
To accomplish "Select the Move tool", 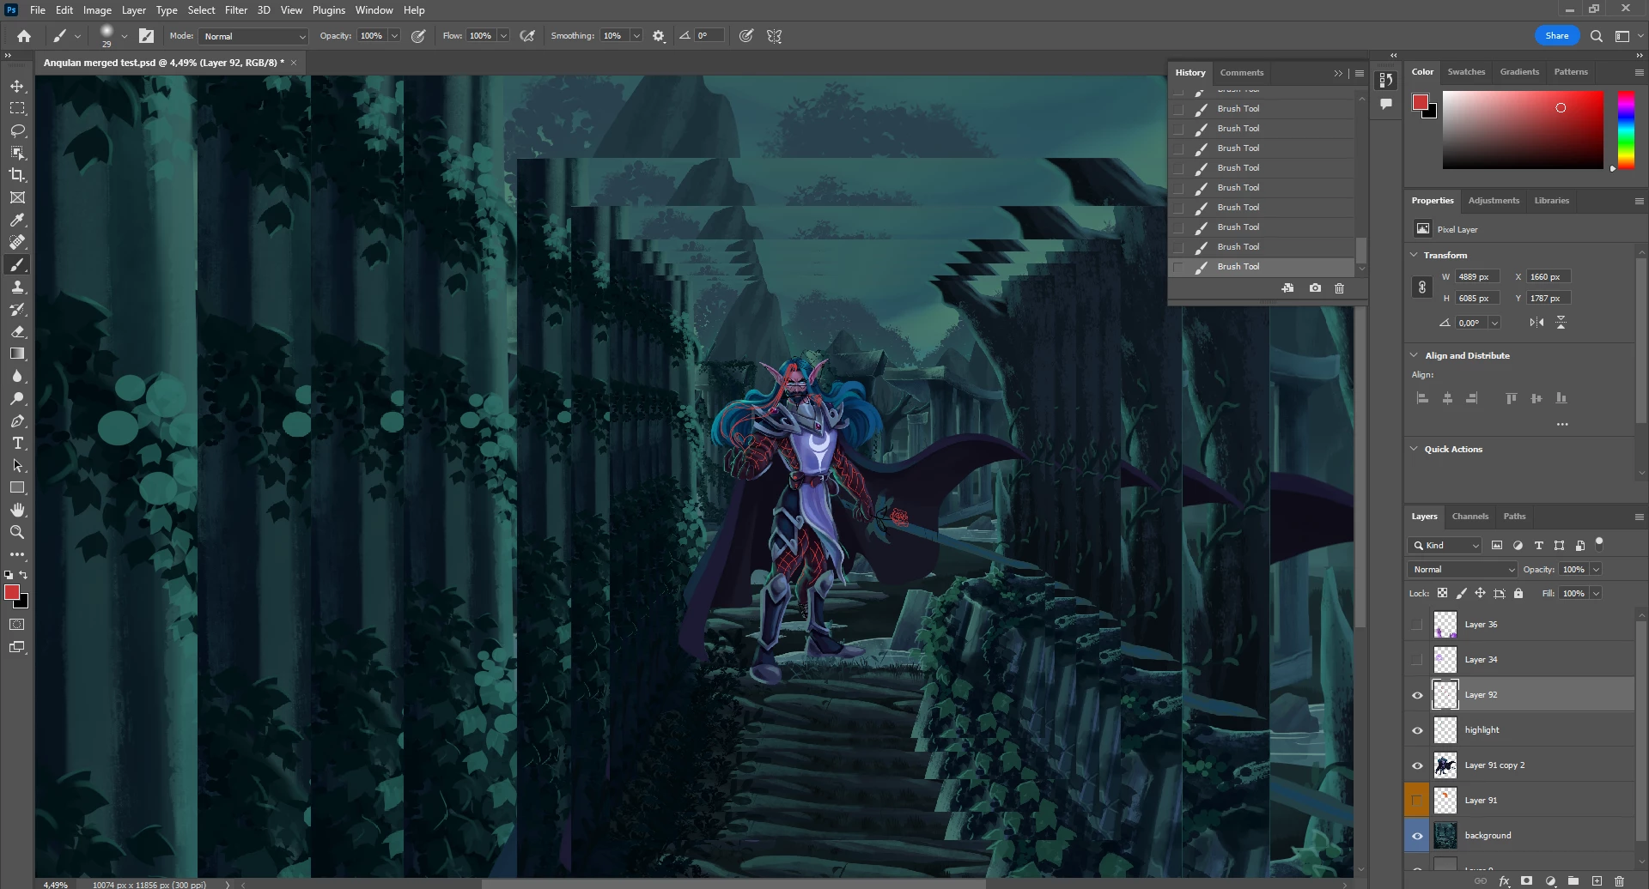I will click(17, 86).
